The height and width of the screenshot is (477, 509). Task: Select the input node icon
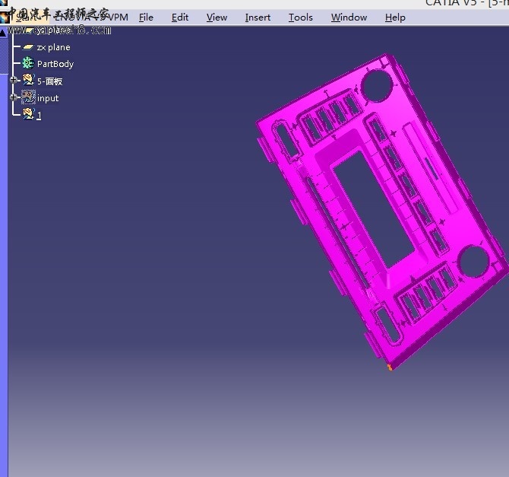(x=28, y=97)
